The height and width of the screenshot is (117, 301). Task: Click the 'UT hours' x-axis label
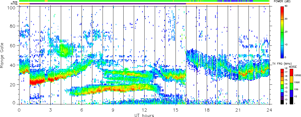144,115
